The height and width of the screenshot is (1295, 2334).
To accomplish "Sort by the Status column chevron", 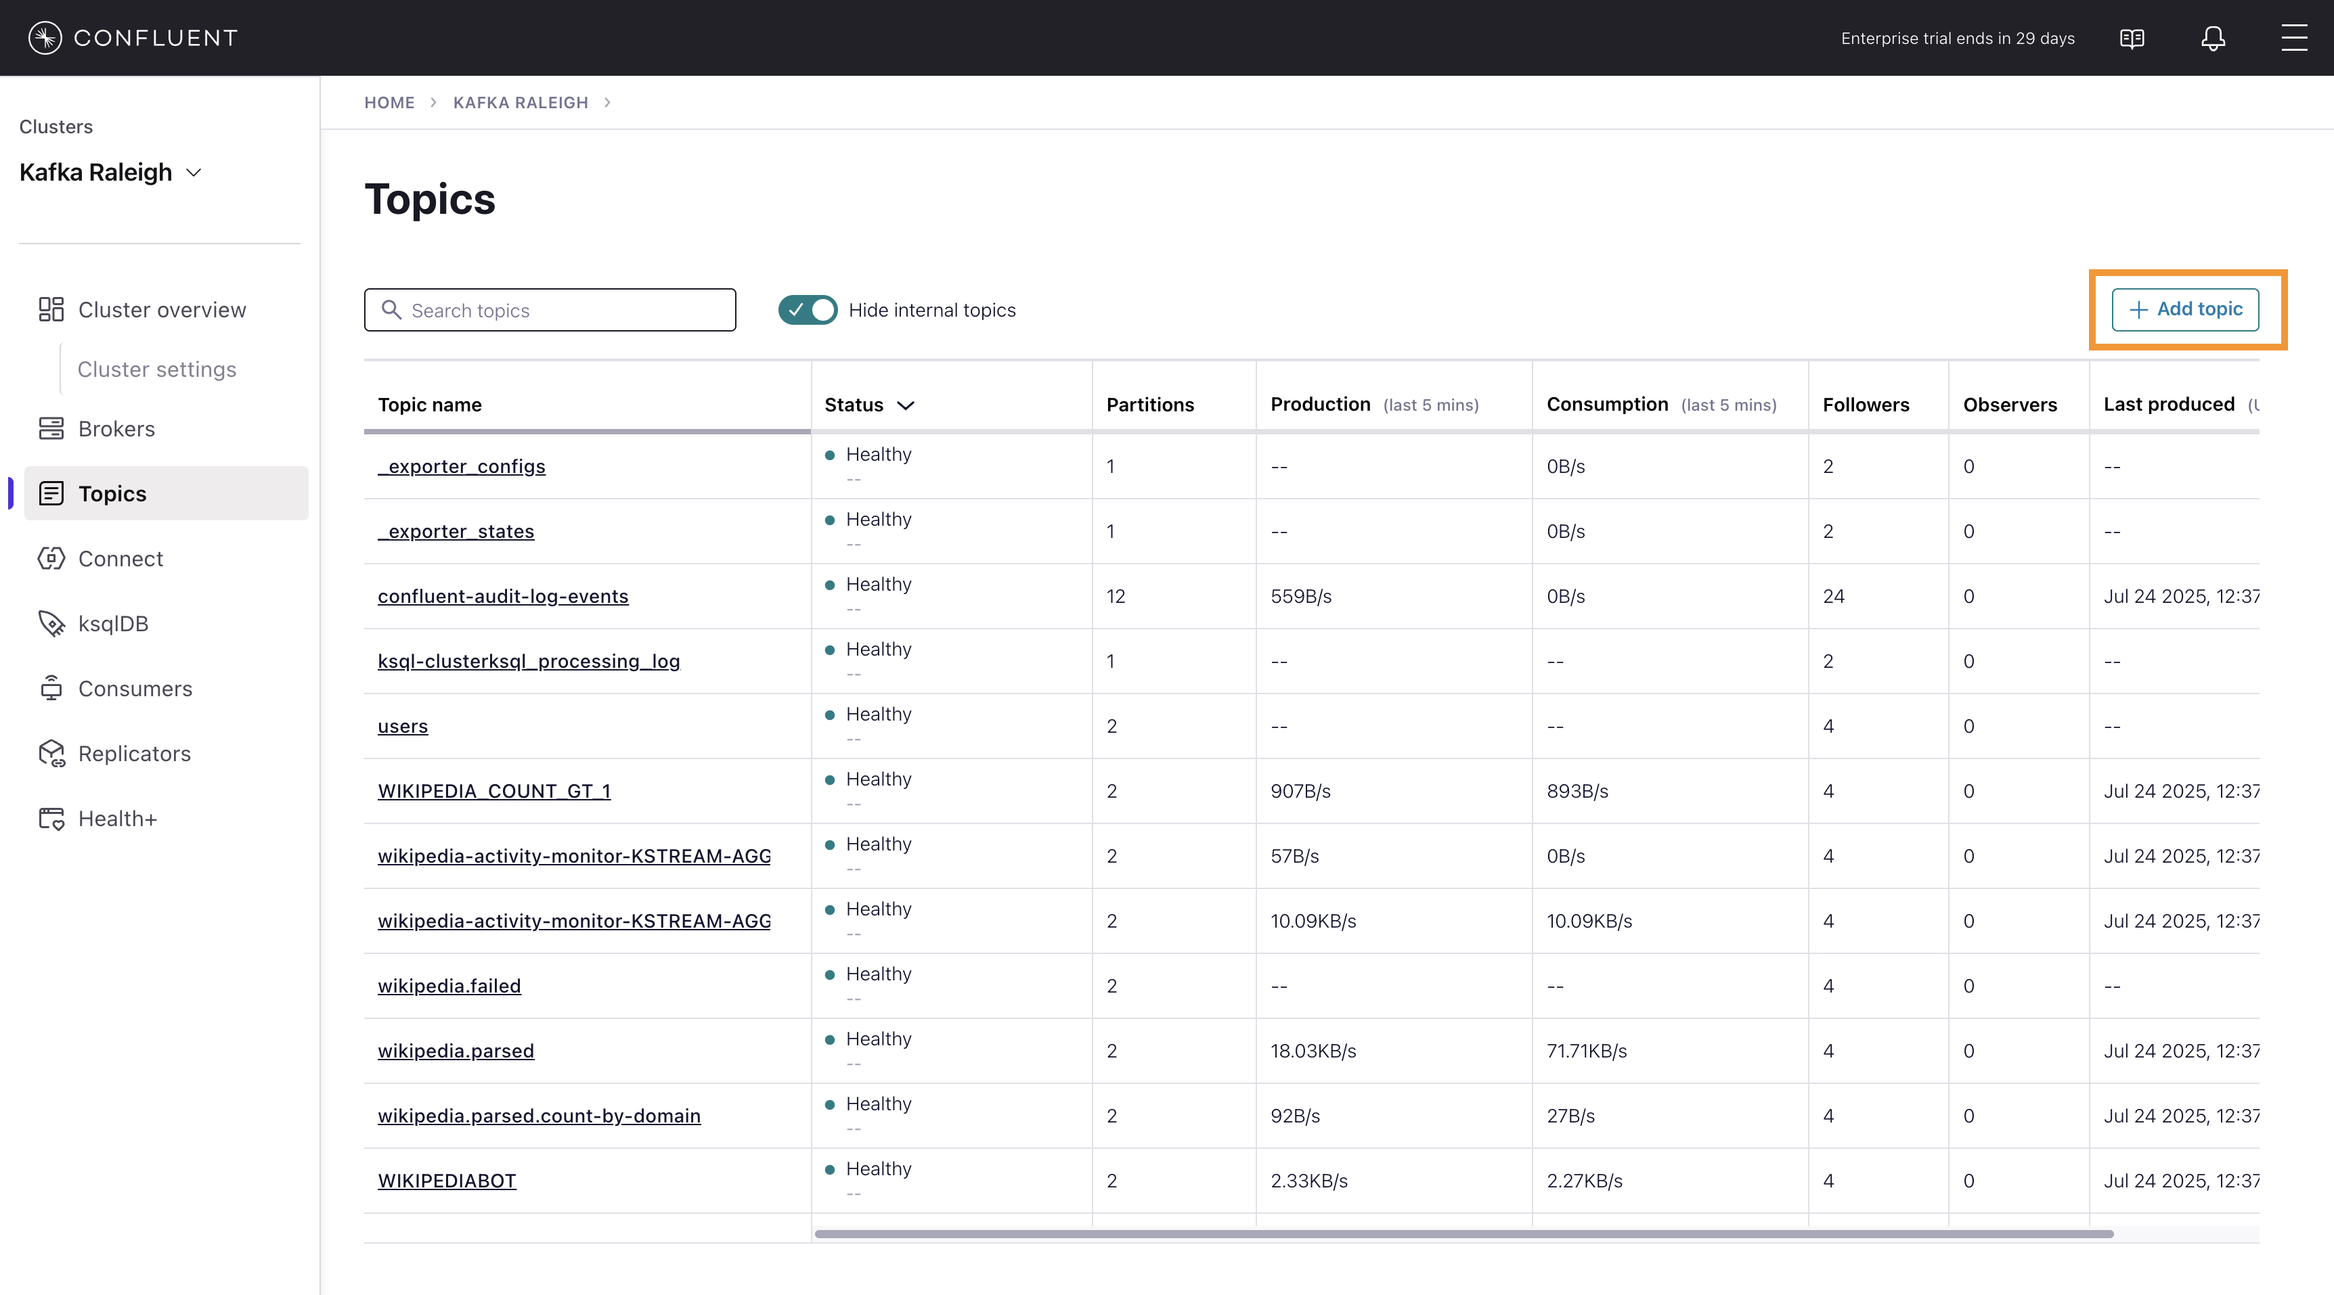I will 905,405.
